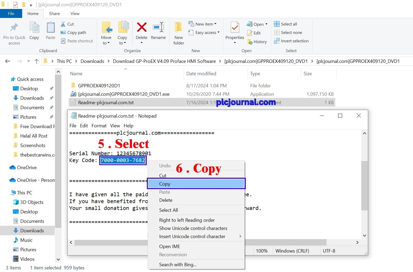The height and width of the screenshot is (272, 413).
Task: Click Notepad's vertical scrollbar down arrow
Action: coord(364,236)
